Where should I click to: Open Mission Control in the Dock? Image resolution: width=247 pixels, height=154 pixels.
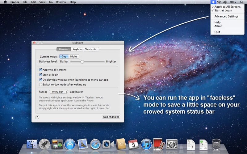tap(57, 144)
